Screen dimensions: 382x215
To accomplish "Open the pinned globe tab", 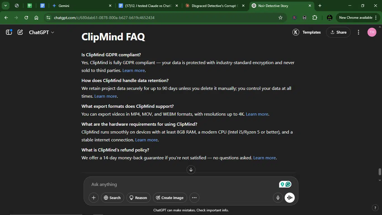I will 17,6.
